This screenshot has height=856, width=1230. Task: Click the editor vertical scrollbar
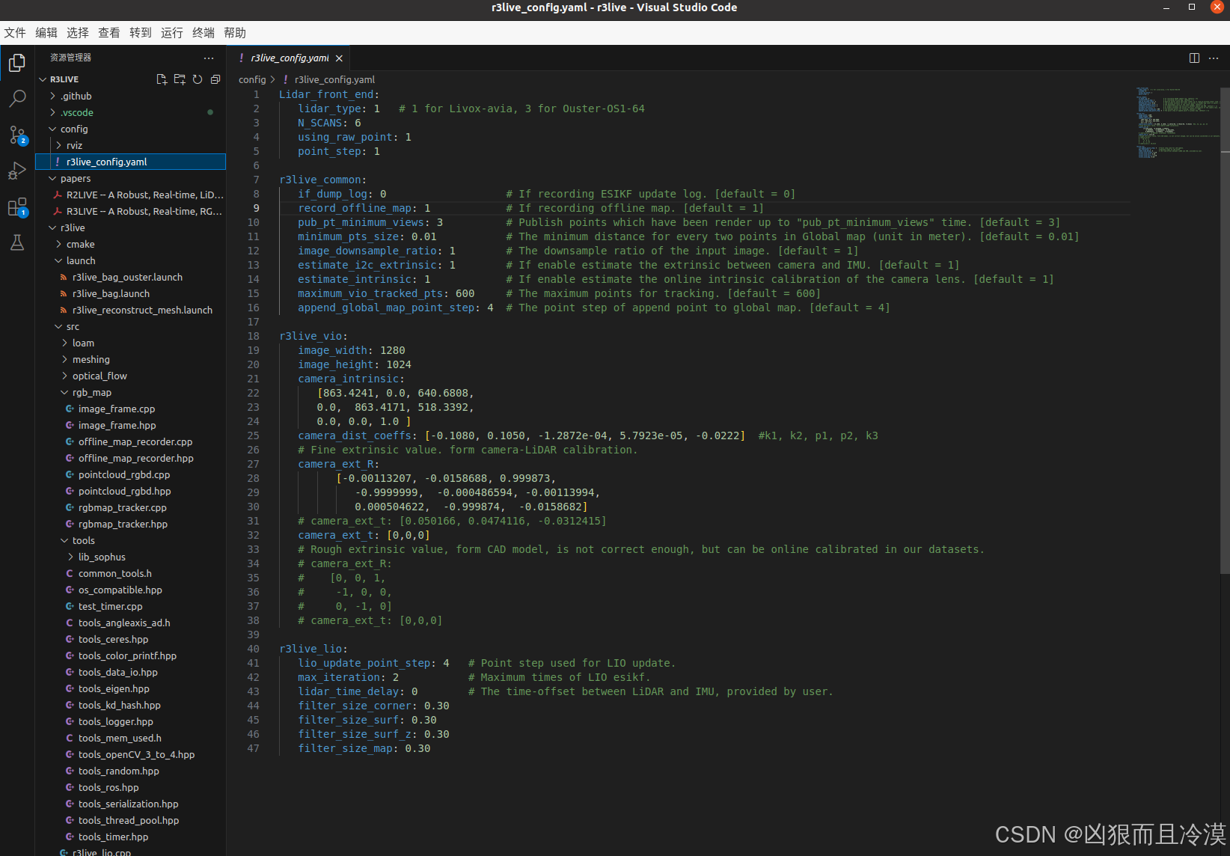tap(1225, 329)
